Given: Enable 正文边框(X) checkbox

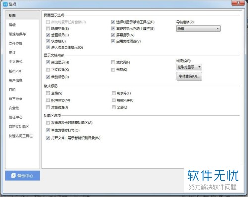Looking at the screenshot, I should coord(48,70).
